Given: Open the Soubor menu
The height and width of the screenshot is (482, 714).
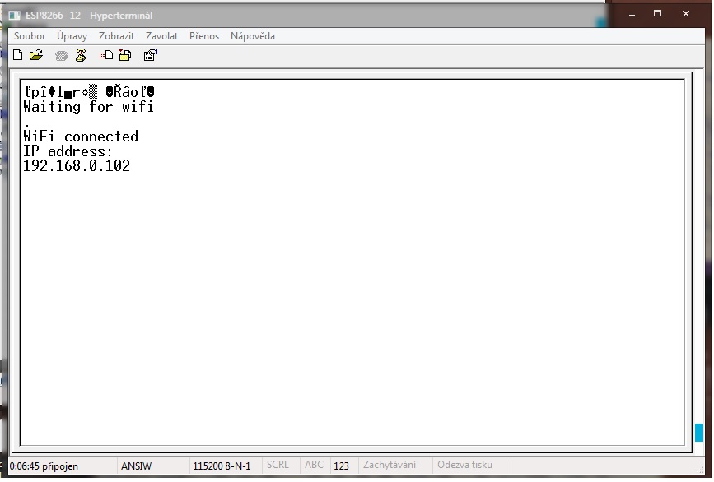Looking at the screenshot, I should [x=30, y=36].
